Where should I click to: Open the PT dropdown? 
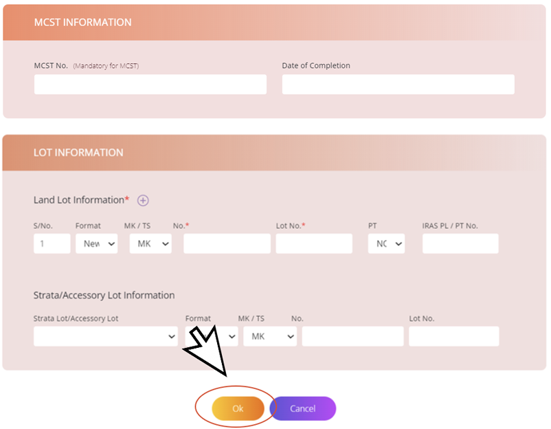pos(386,243)
